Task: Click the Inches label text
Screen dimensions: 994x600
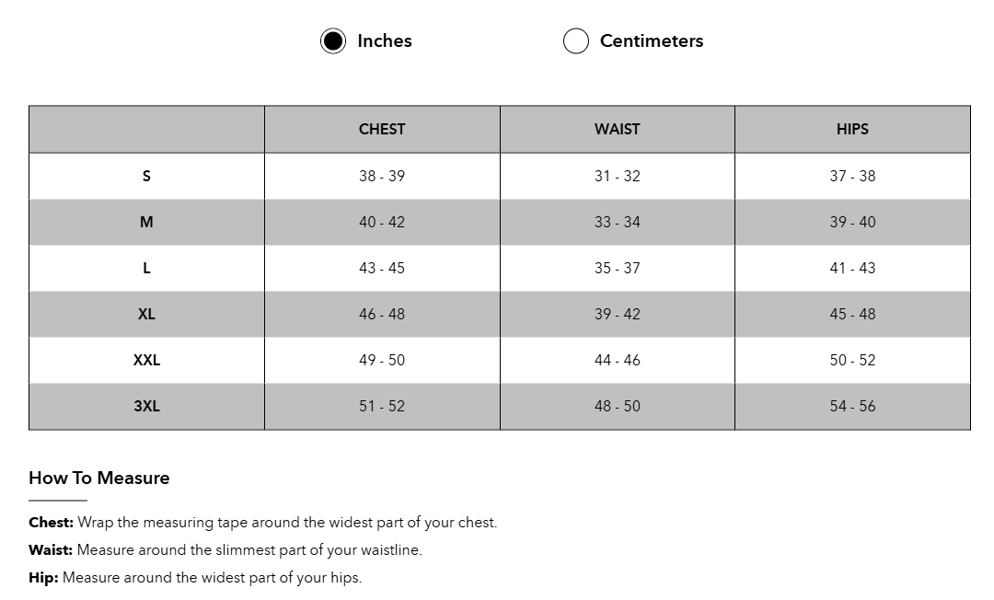Action: [384, 41]
